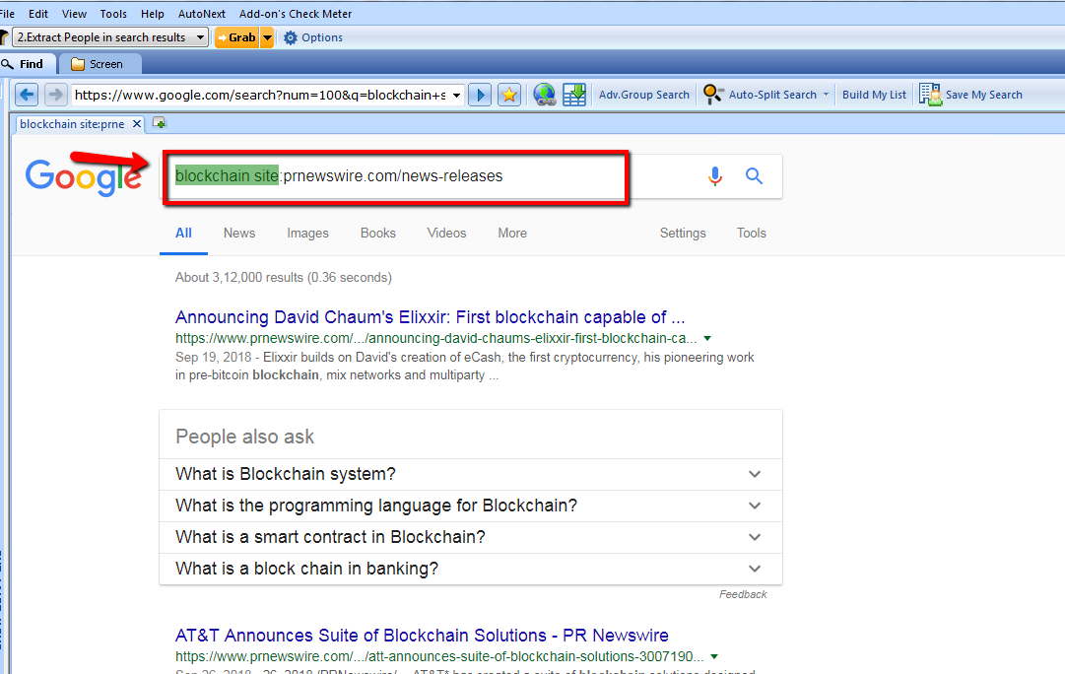The height and width of the screenshot is (674, 1065).
Task: Open the Google More menu
Action: pyautogui.click(x=512, y=234)
